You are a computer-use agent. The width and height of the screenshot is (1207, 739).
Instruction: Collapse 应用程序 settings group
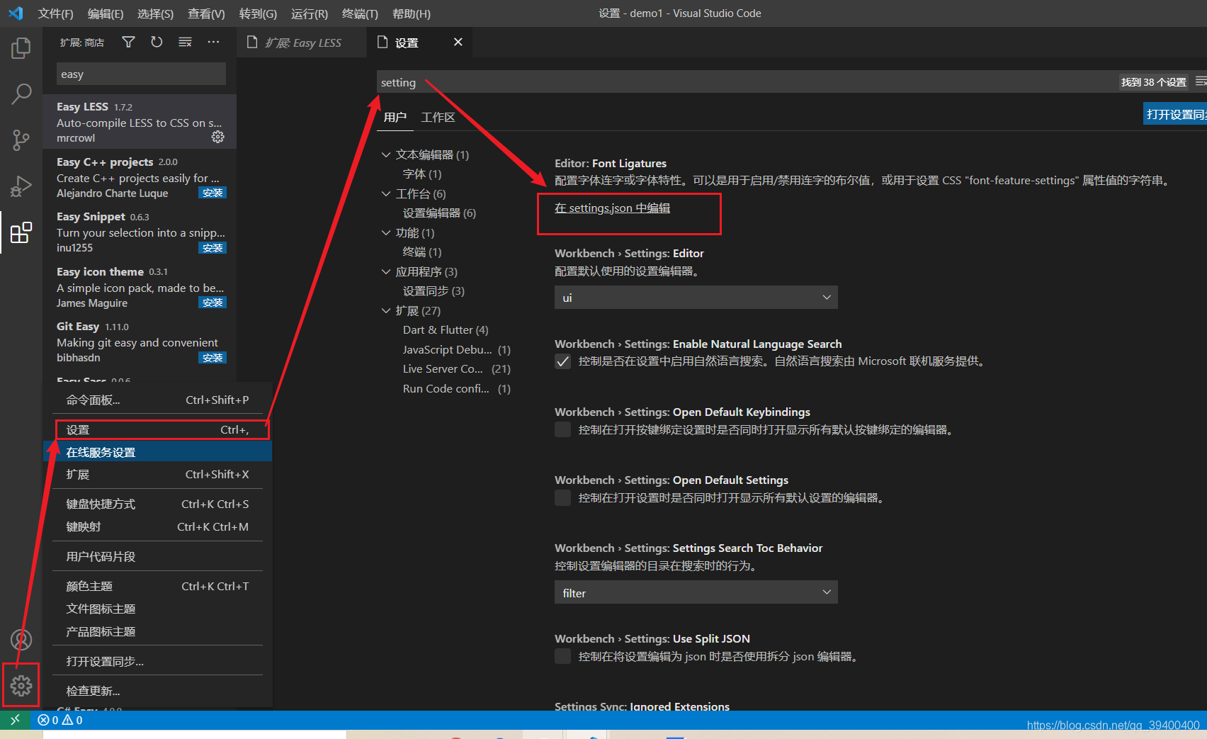386,271
